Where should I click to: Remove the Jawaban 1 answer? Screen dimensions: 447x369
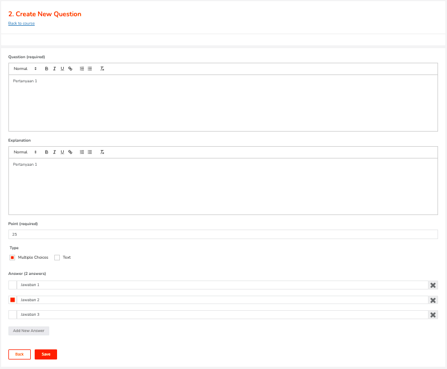[433, 285]
